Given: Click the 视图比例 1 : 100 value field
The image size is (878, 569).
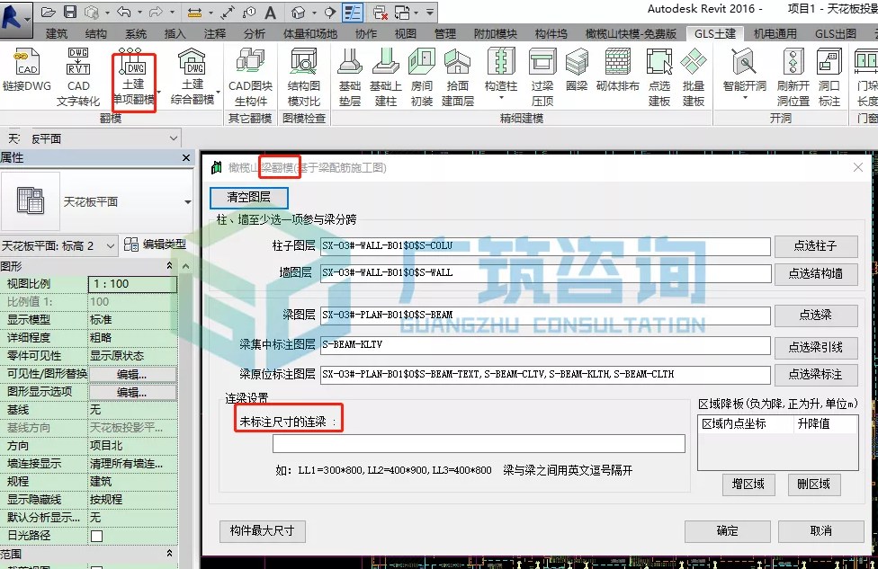Looking at the screenshot, I should (133, 284).
